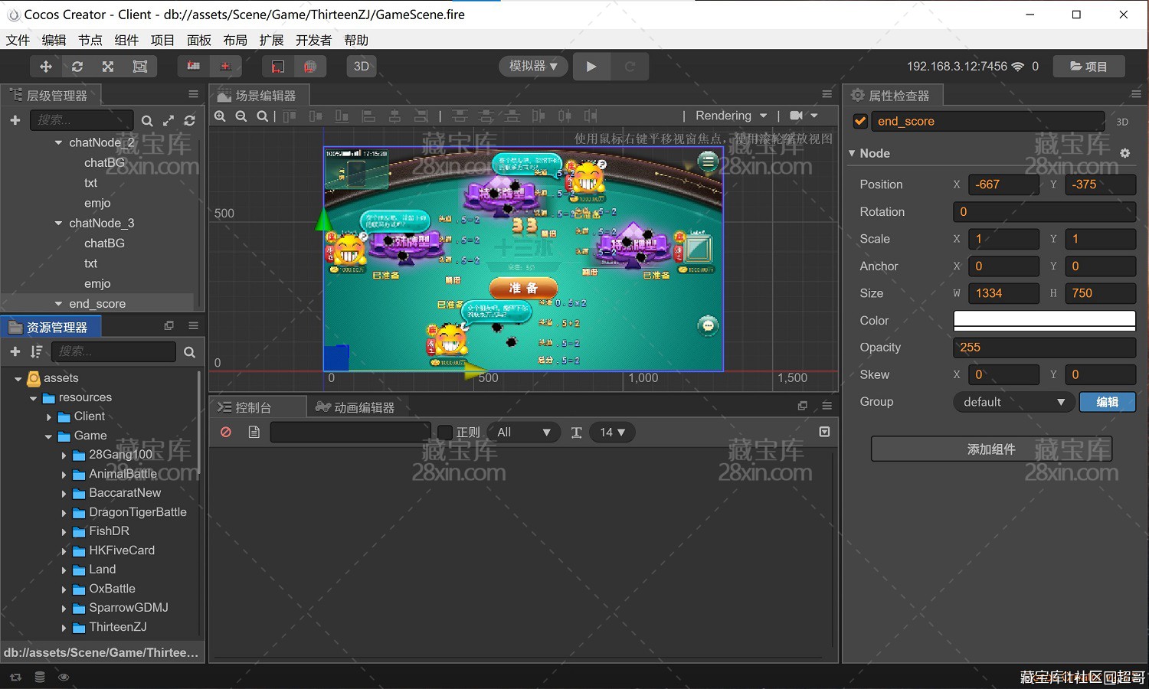Toggle 3D scene view mode
The image size is (1149, 689).
[x=361, y=67]
